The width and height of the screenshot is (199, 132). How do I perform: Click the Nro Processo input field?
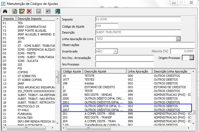click(125, 64)
